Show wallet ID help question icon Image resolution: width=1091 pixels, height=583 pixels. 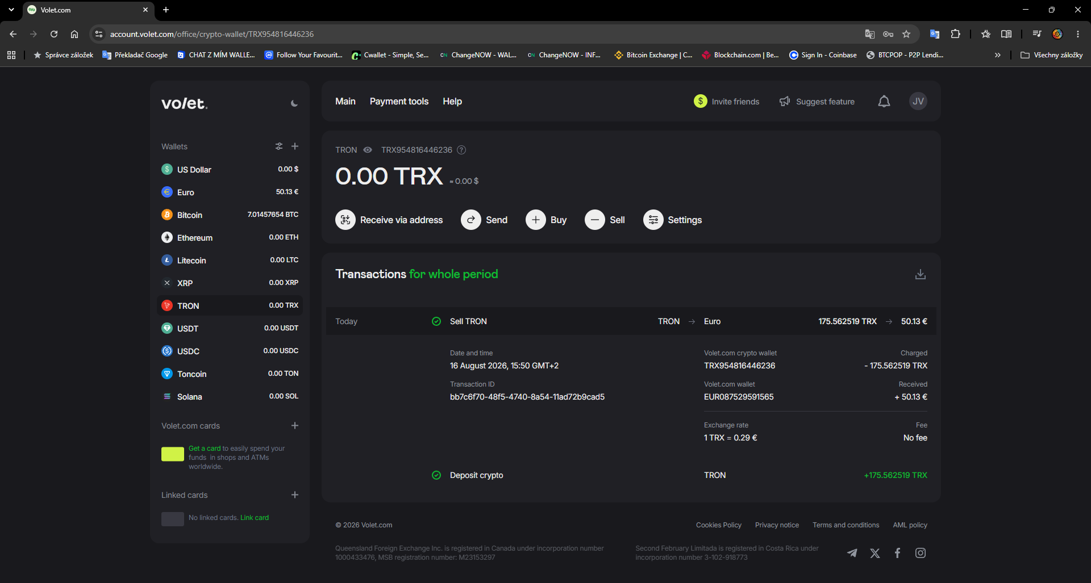(x=461, y=150)
